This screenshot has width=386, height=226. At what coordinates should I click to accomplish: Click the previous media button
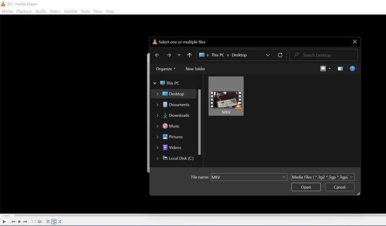13,222
